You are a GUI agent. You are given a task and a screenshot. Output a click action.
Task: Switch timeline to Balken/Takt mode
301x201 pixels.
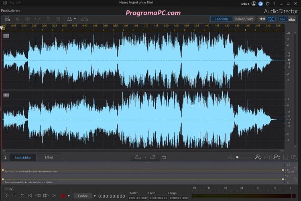(244, 19)
